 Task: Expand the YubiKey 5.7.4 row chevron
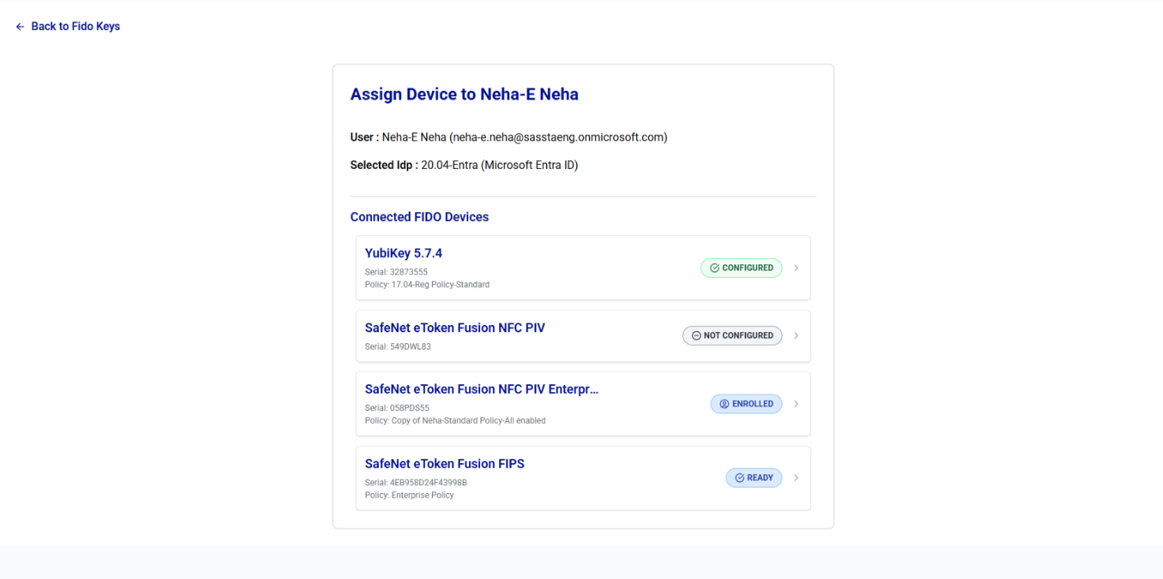coord(796,268)
